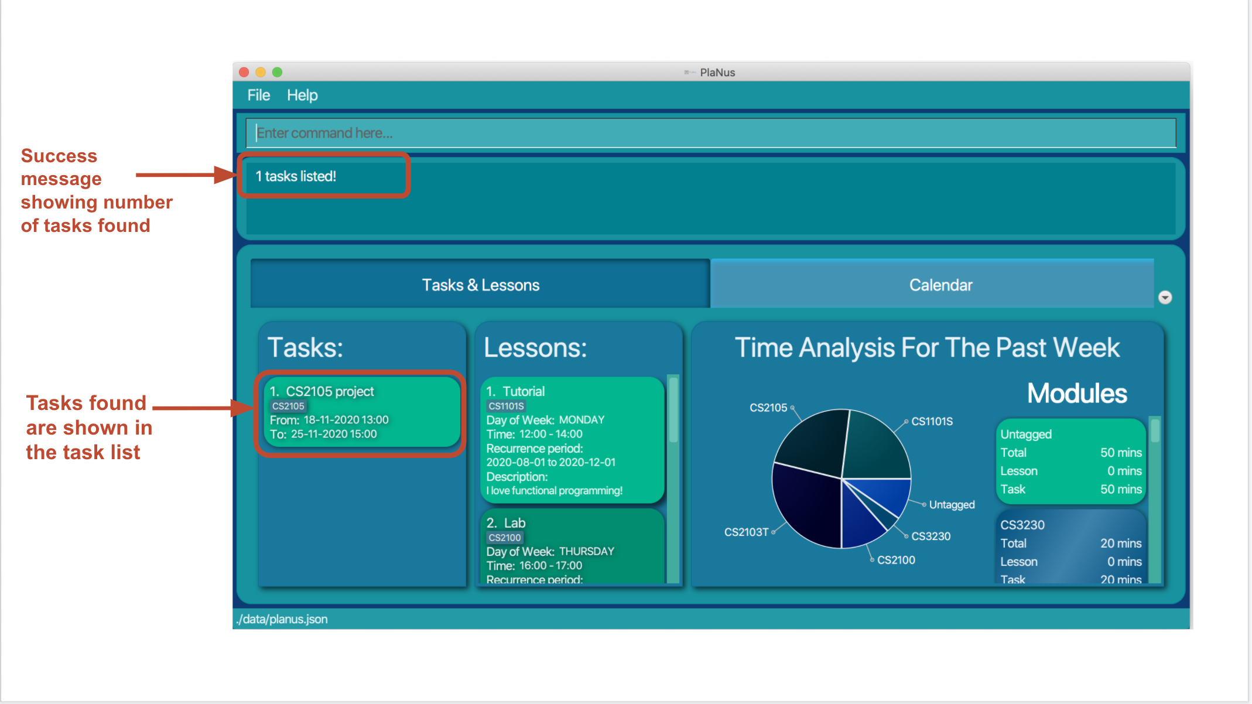Click the CS2105 pie chart slice

(814, 443)
